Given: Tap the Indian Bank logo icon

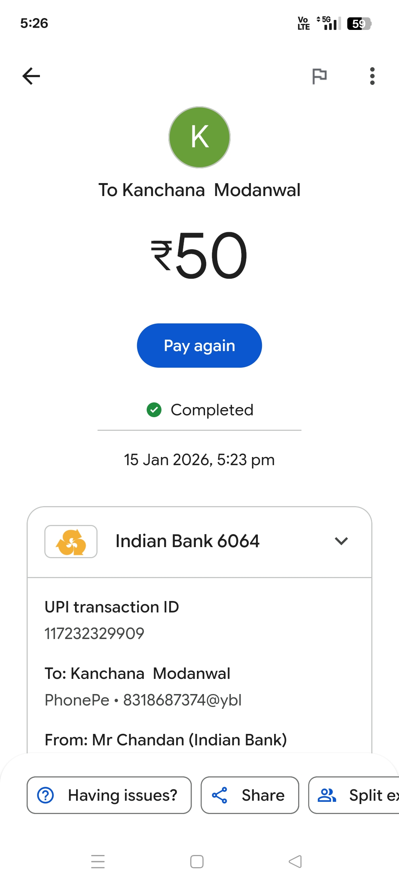Looking at the screenshot, I should pos(71,542).
